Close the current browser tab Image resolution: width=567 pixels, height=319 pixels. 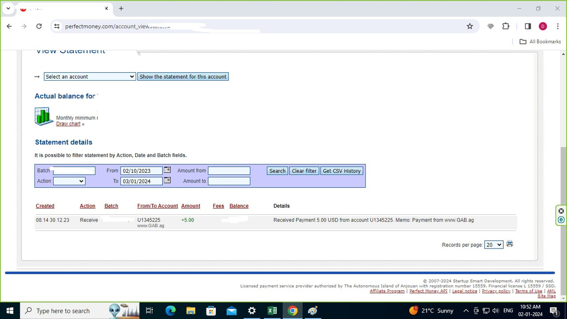[x=106, y=8]
